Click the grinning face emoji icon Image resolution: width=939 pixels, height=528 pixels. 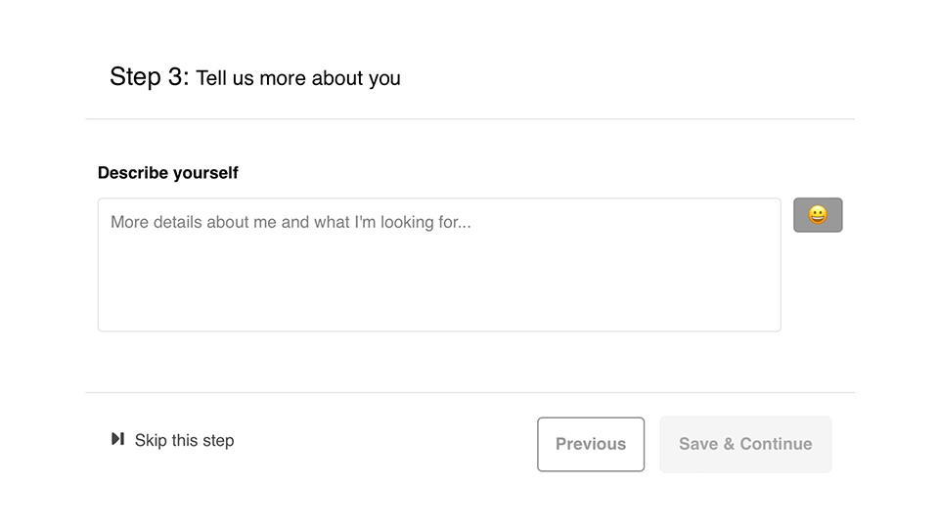point(818,215)
